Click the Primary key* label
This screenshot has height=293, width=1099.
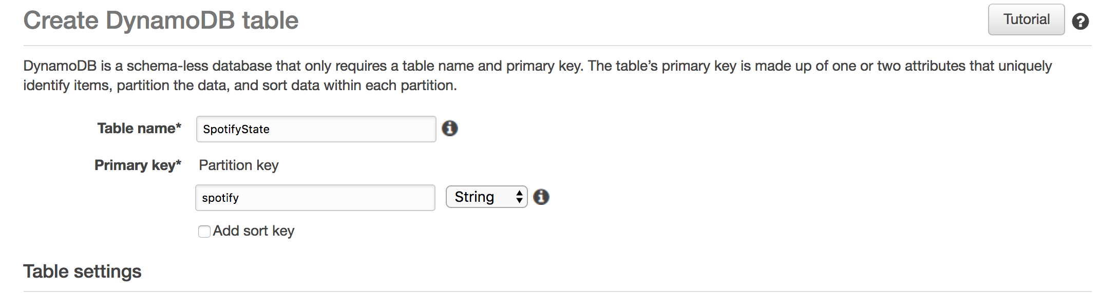point(138,165)
